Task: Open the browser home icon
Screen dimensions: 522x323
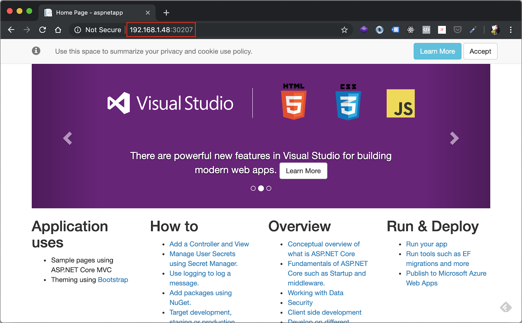Action: [58, 30]
